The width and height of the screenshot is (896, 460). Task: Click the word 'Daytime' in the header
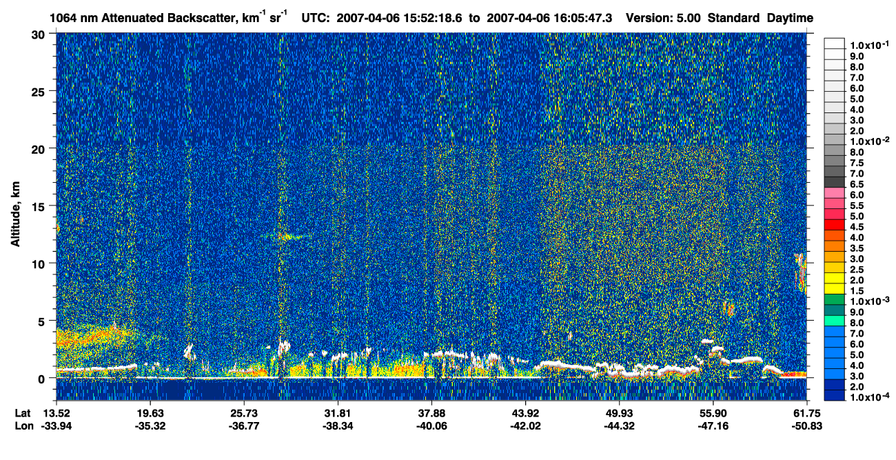790,18
